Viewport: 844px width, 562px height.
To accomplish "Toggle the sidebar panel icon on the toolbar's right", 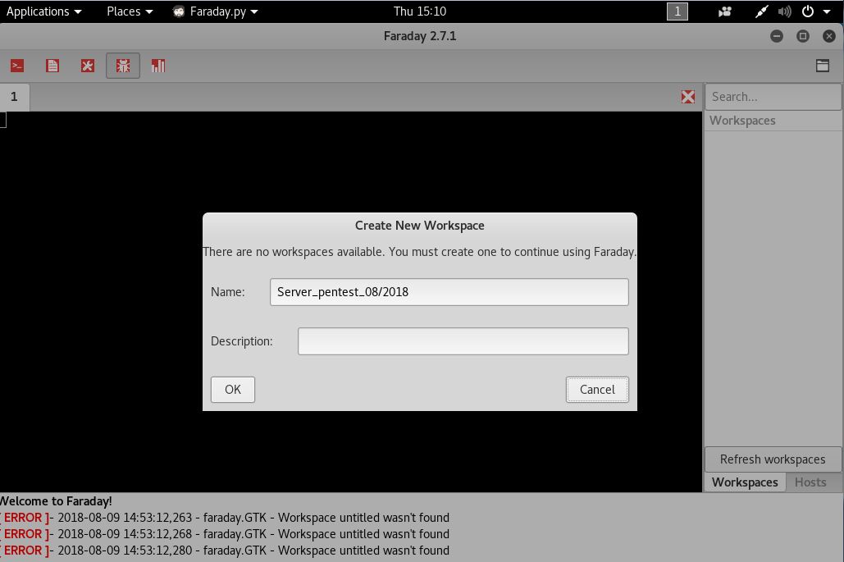I will (822, 66).
